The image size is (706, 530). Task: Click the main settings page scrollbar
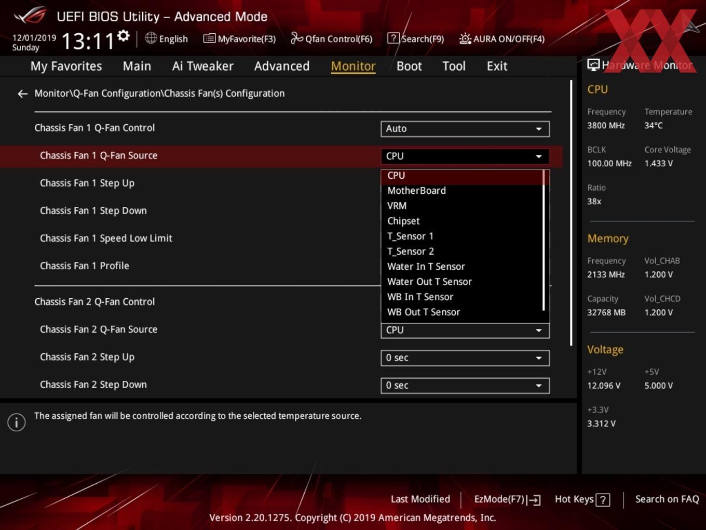571,213
